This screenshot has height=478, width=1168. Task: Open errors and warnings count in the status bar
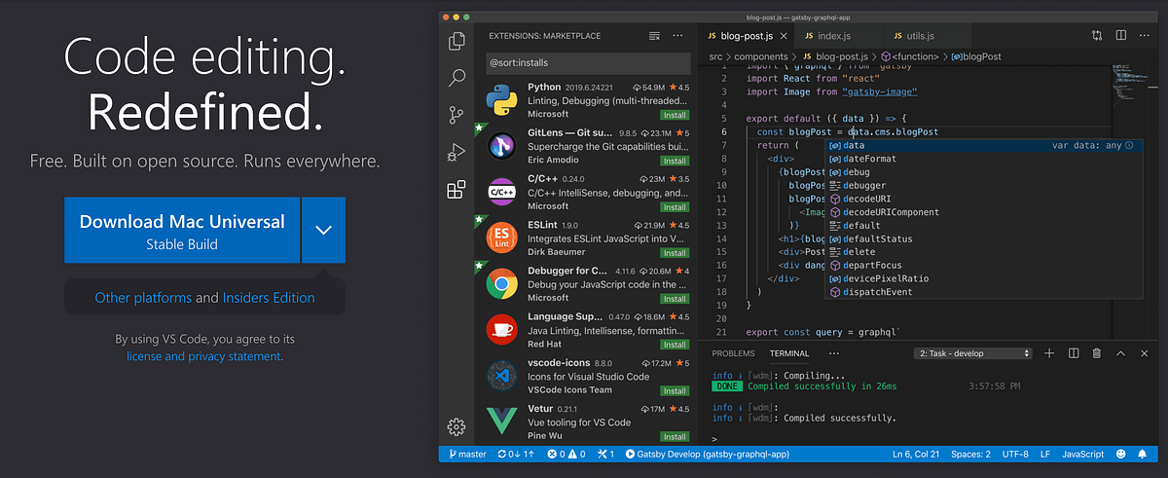point(566,454)
